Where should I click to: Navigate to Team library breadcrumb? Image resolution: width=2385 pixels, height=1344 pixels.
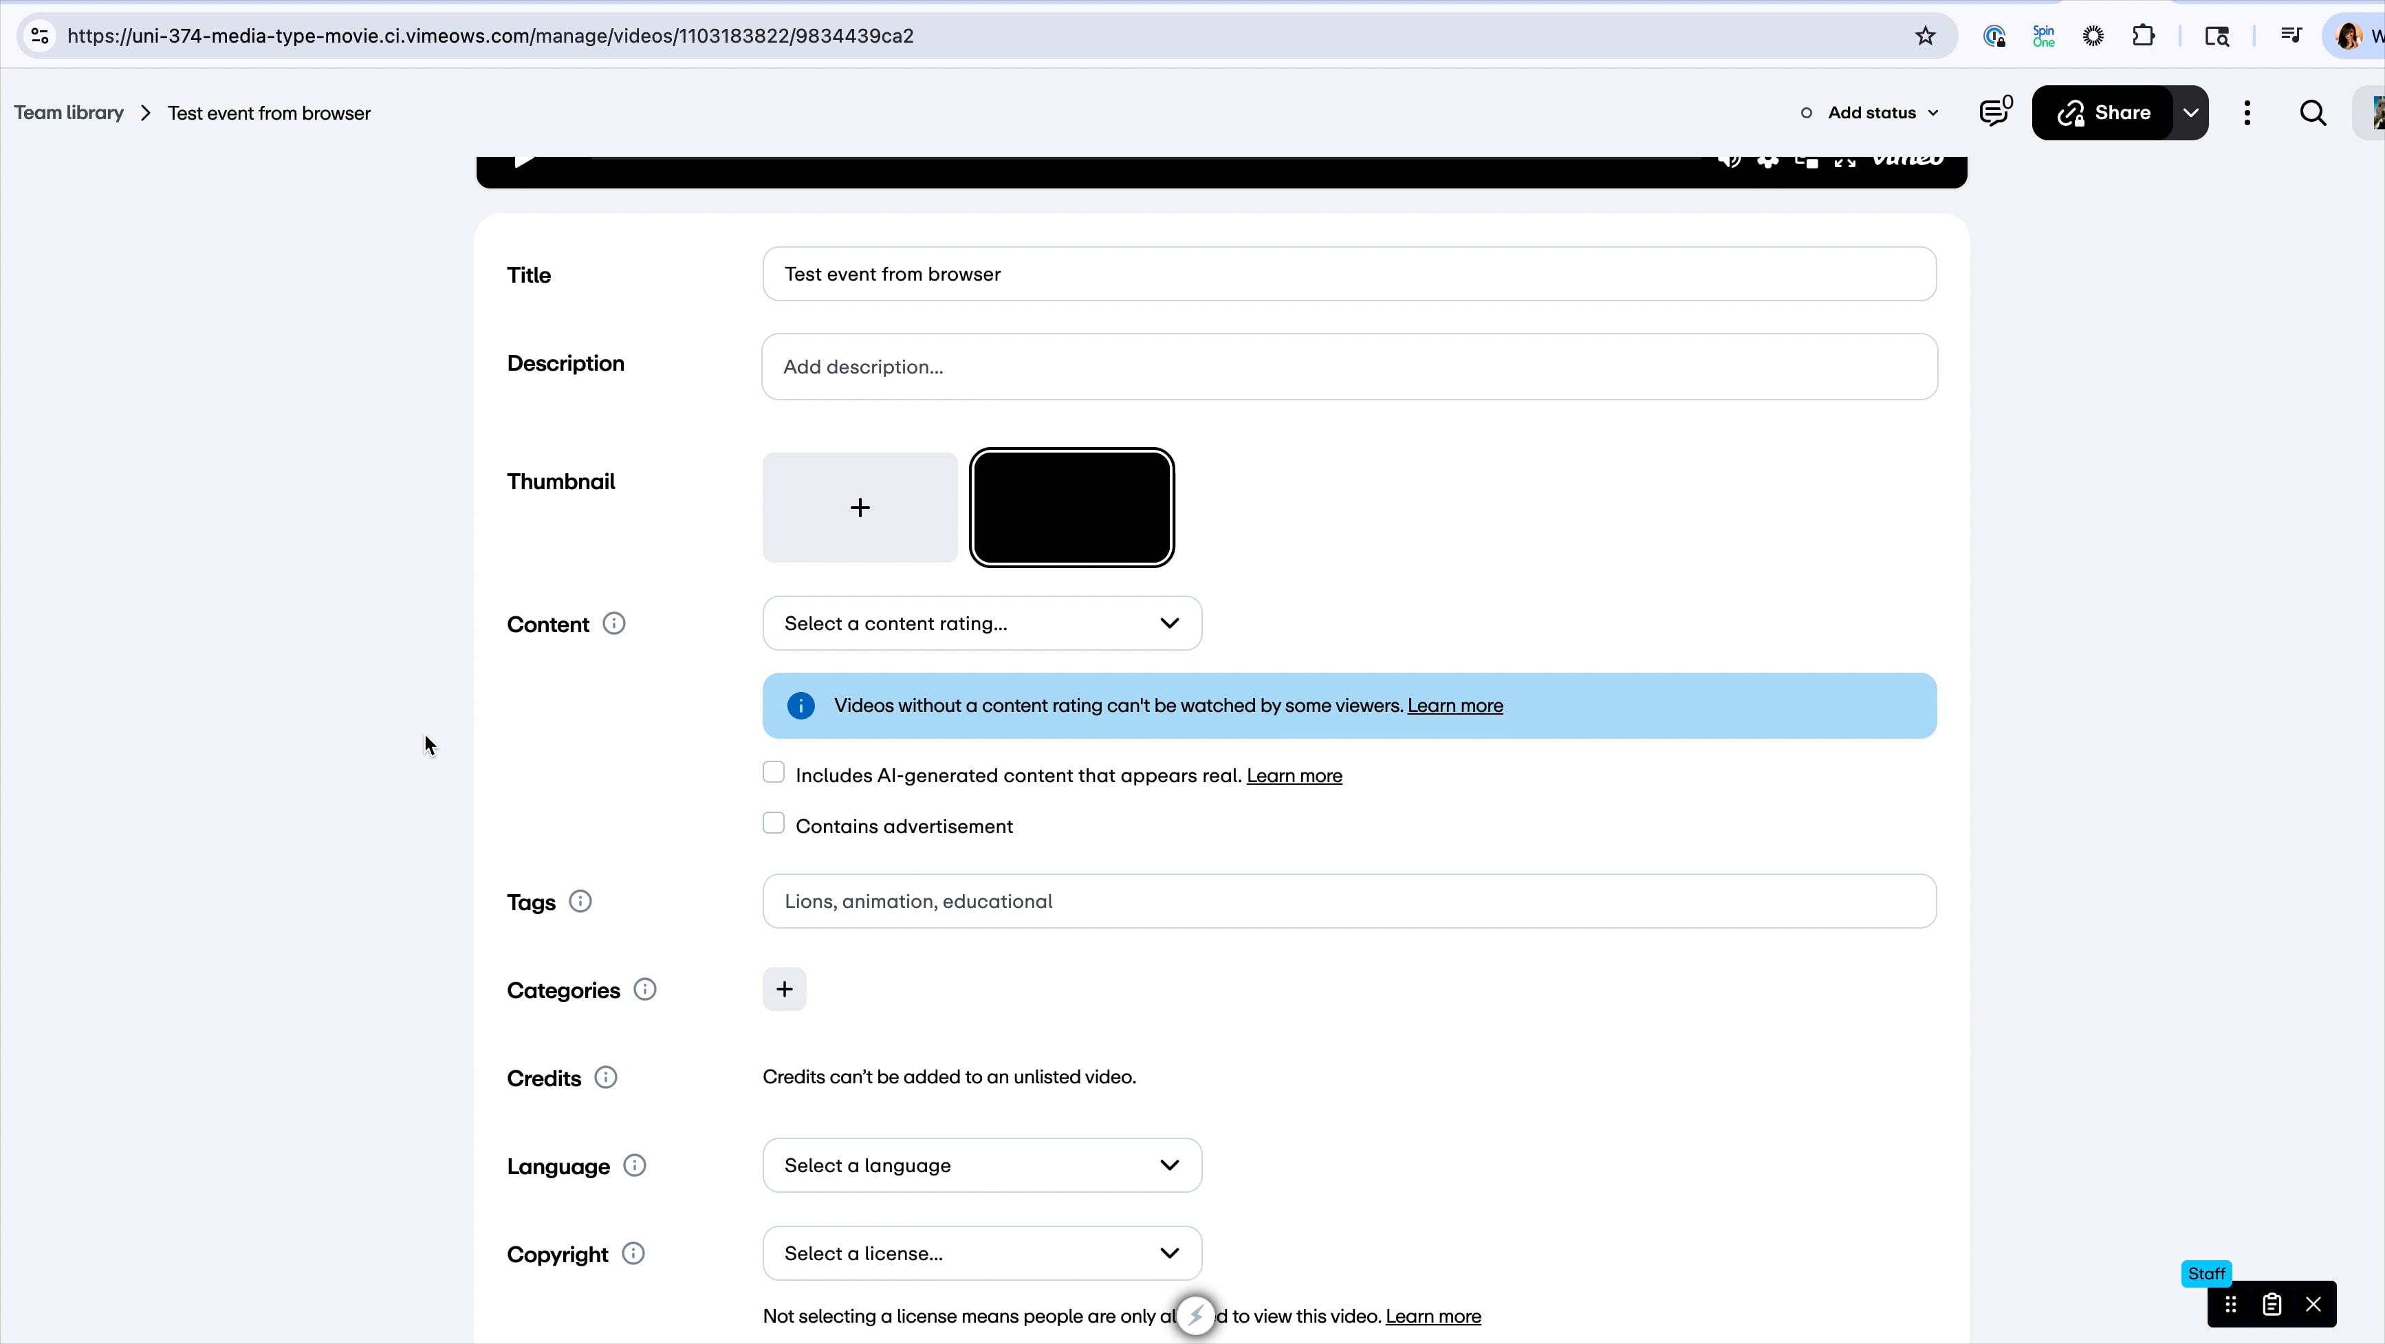(x=69, y=113)
